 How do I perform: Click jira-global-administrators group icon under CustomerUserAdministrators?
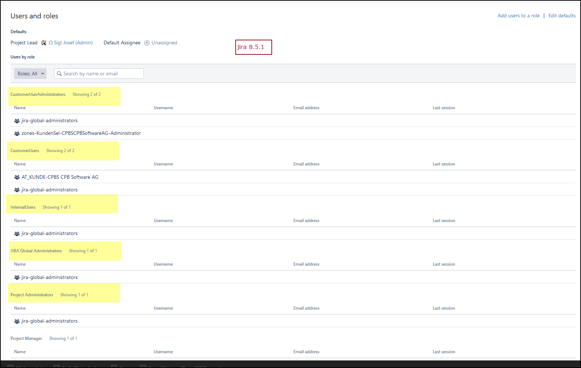pos(17,121)
